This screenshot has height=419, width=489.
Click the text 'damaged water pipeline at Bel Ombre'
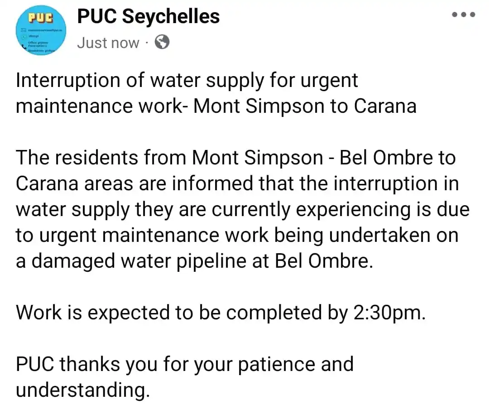click(x=202, y=261)
